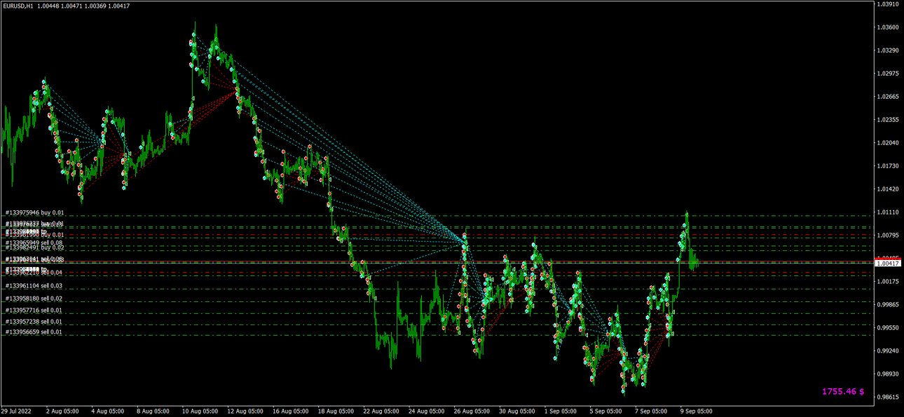Click the 24 Aug 05:00 time label
Image resolution: width=904 pixels, height=417 pixels.
click(x=428, y=411)
